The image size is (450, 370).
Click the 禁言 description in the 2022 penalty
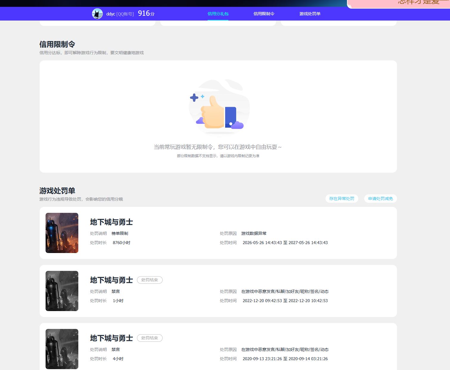[116, 291]
